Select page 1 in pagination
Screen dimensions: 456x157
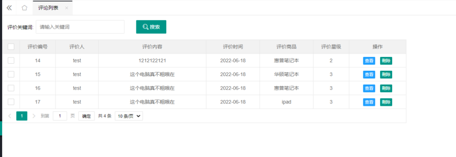pos(22,116)
